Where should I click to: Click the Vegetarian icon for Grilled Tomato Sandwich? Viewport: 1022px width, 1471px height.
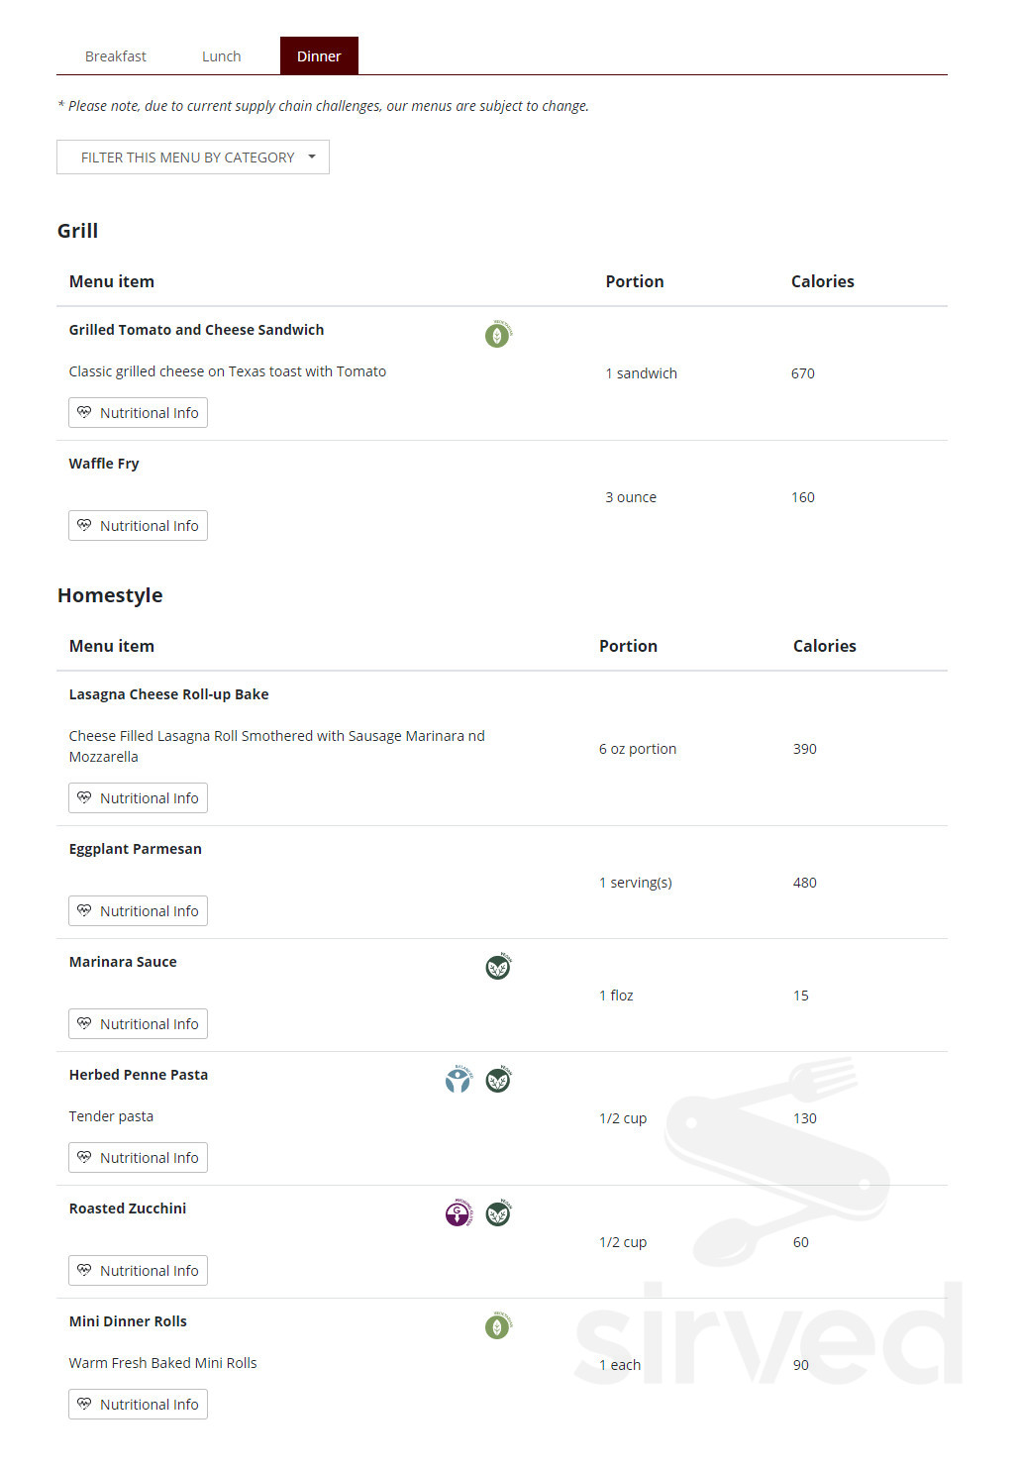tap(497, 335)
